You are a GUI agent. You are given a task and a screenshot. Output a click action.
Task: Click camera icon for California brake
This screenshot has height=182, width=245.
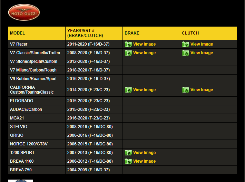(128, 90)
